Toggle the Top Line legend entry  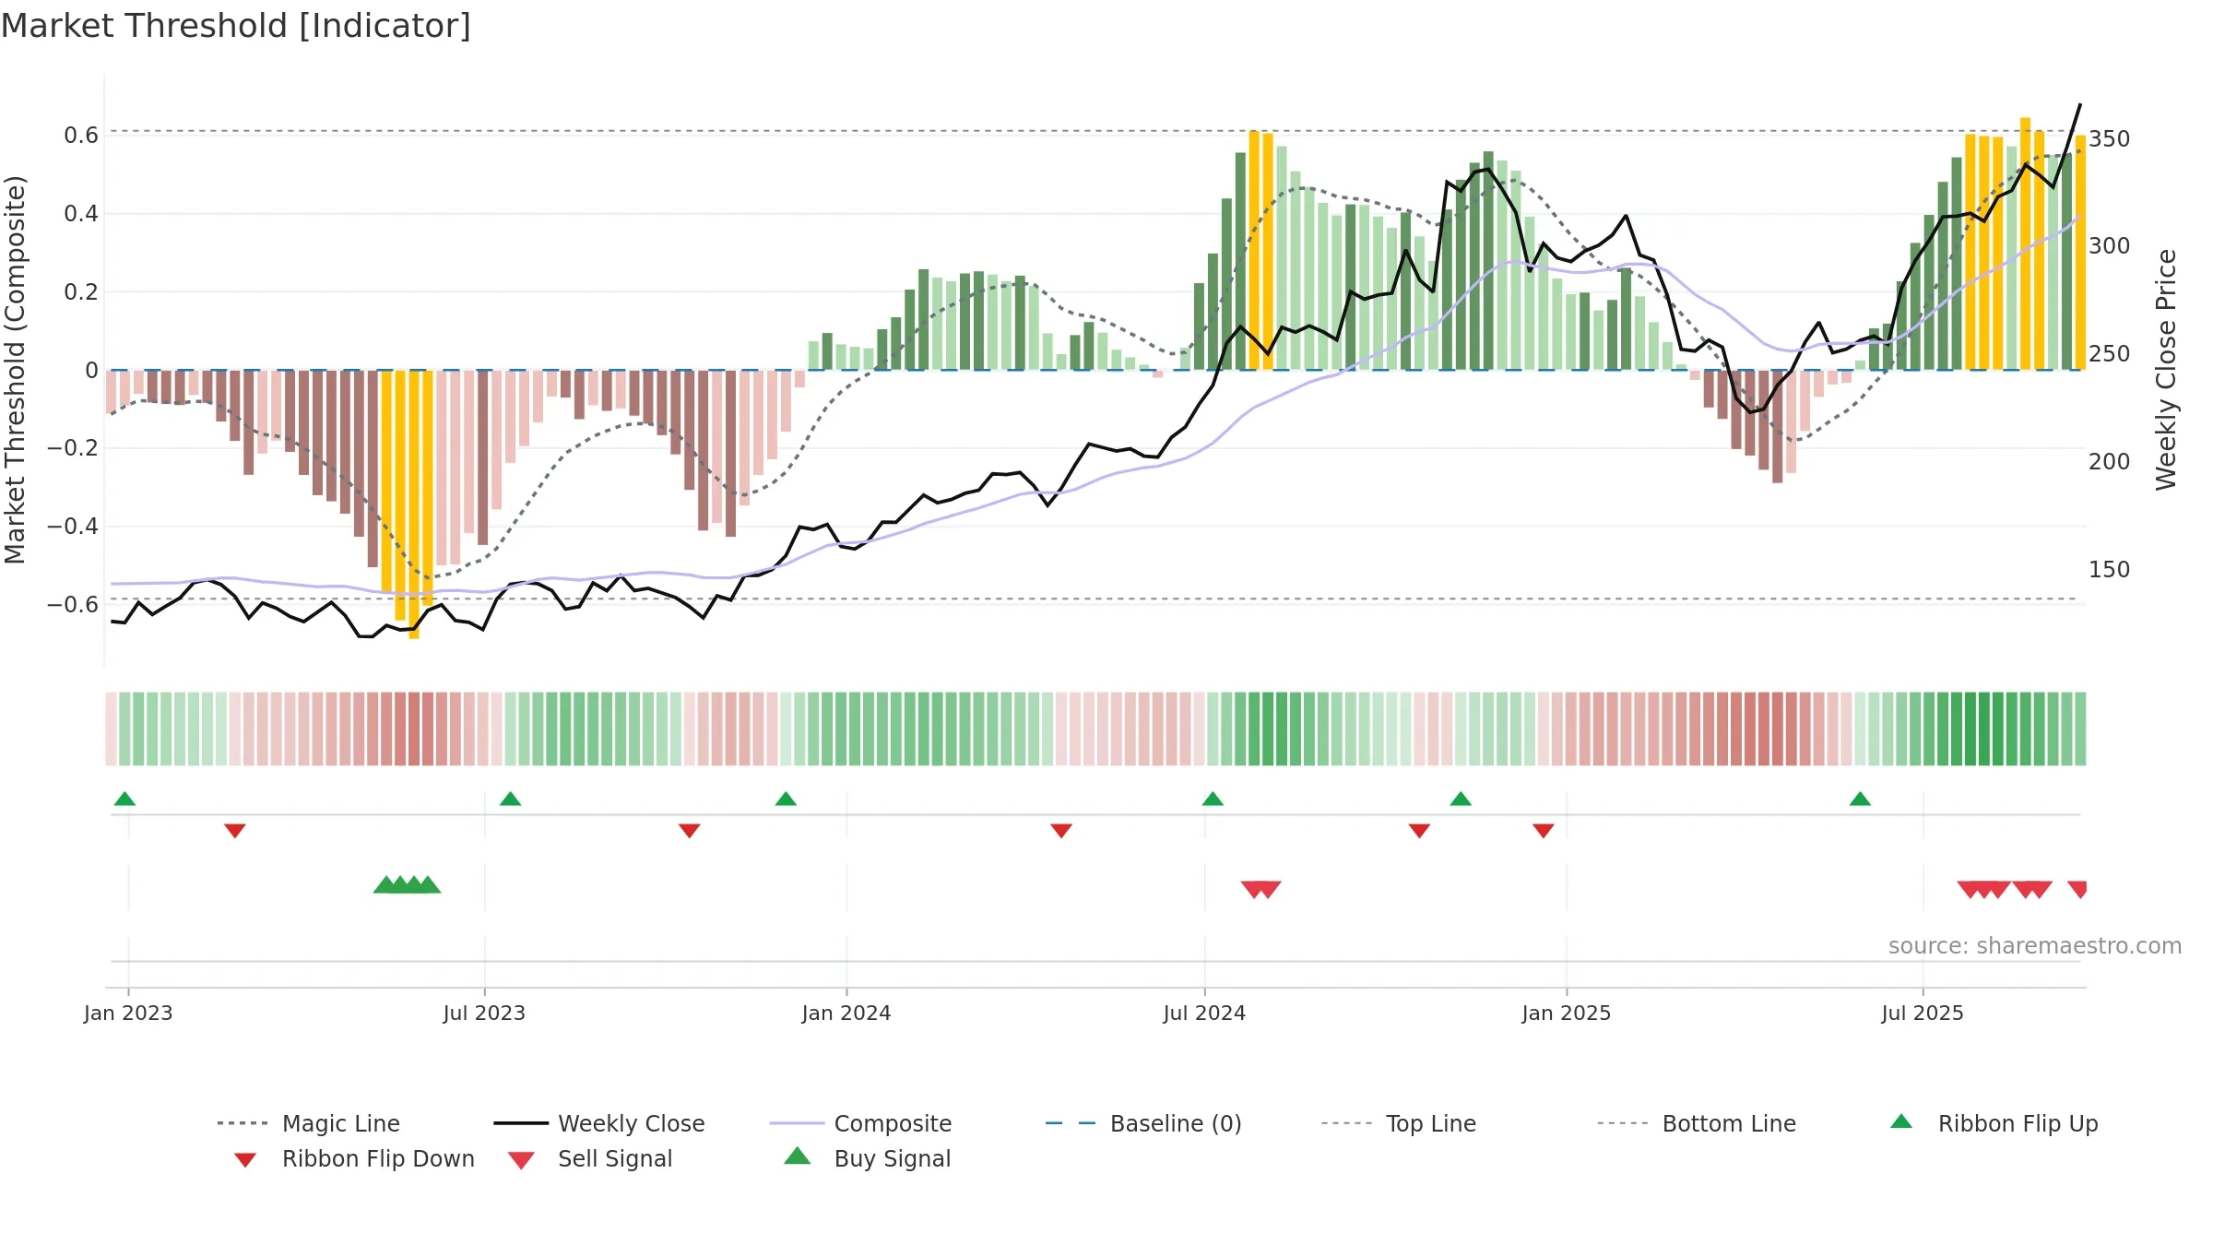[x=1398, y=1123]
